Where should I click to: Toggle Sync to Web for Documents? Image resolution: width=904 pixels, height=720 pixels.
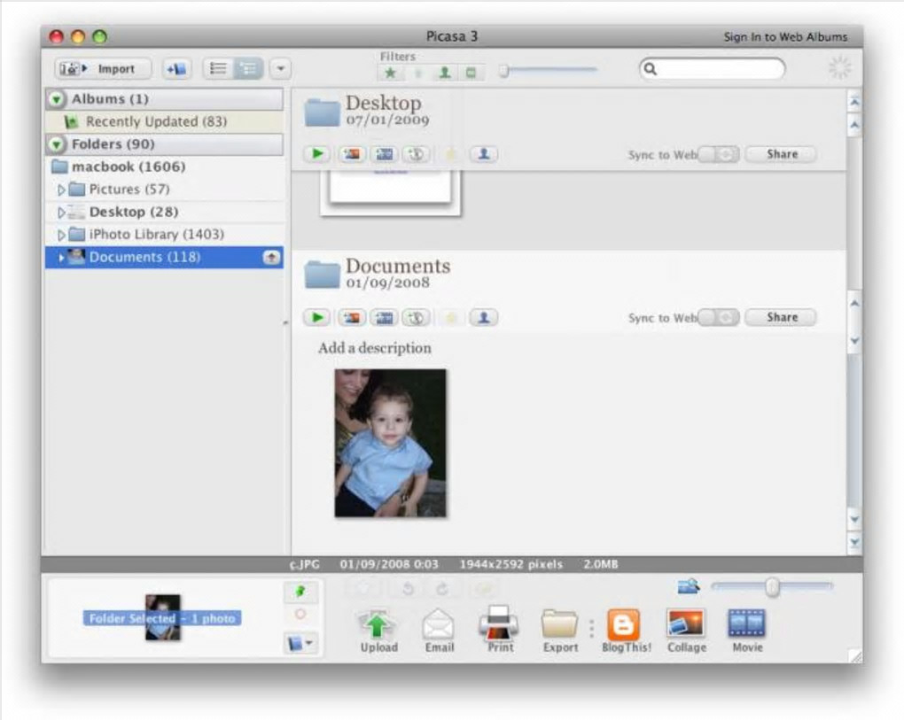pyautogui.click(x=719, y=317)
